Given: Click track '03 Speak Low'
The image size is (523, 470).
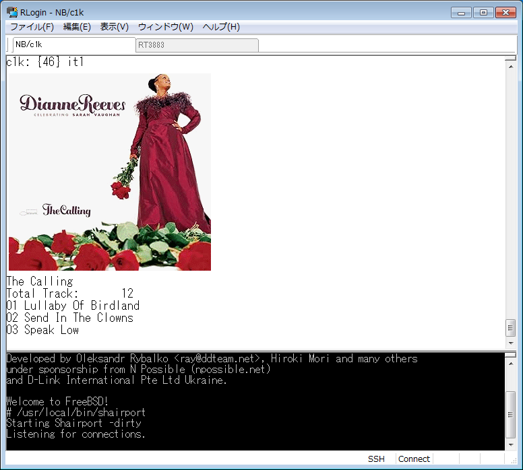Looking at the screenshot, I should tap(42, 330).
